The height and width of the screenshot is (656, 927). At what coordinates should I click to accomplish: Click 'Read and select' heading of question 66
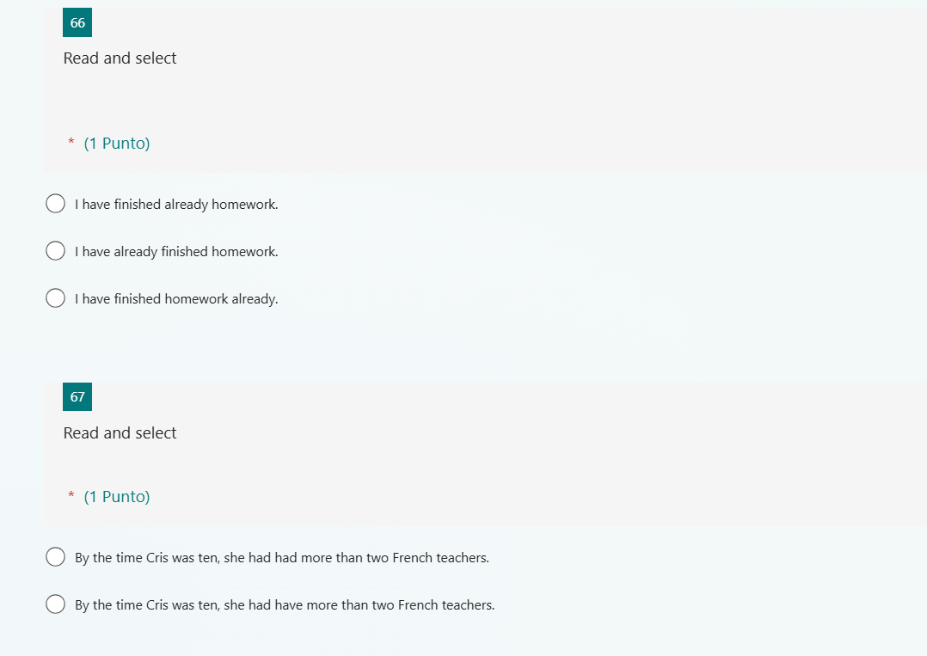[x=120, y=58]
